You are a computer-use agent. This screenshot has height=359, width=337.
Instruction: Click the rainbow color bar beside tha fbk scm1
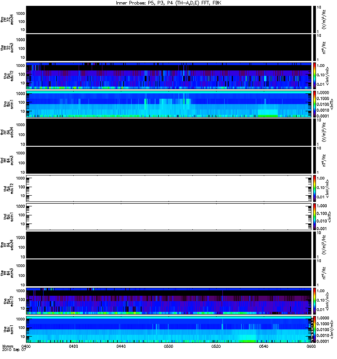314,104
